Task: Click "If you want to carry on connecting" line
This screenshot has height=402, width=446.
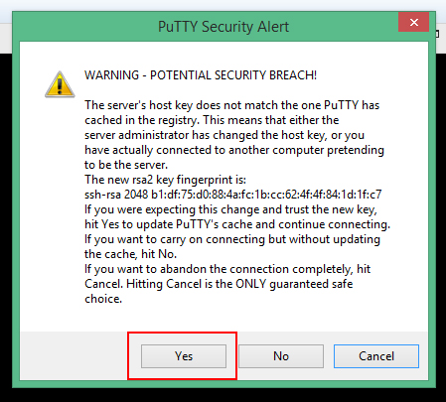Action: (x=232, y=239)
